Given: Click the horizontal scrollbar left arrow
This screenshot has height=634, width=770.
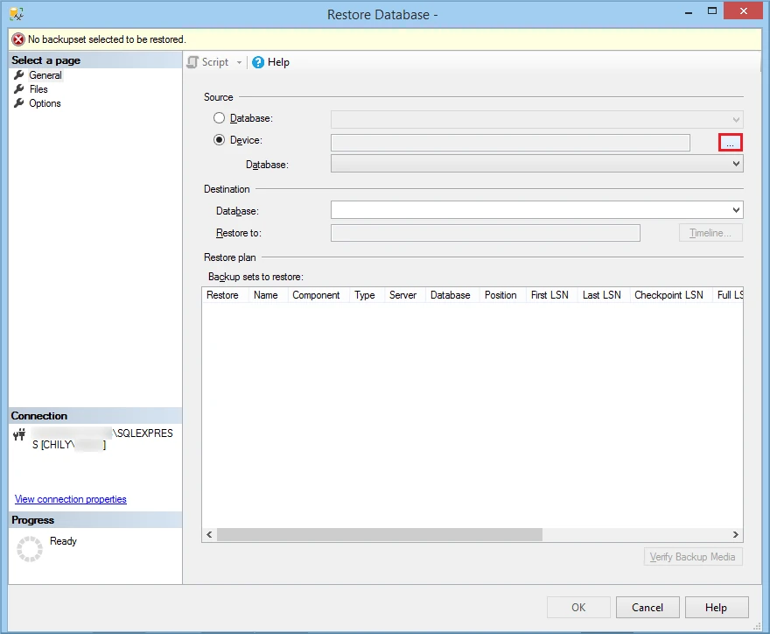Looking at the screenshot, I should (x=210, y=535).
